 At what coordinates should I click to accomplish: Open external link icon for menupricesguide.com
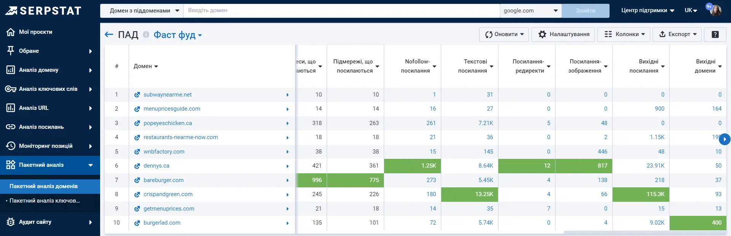tap(137, 109)
